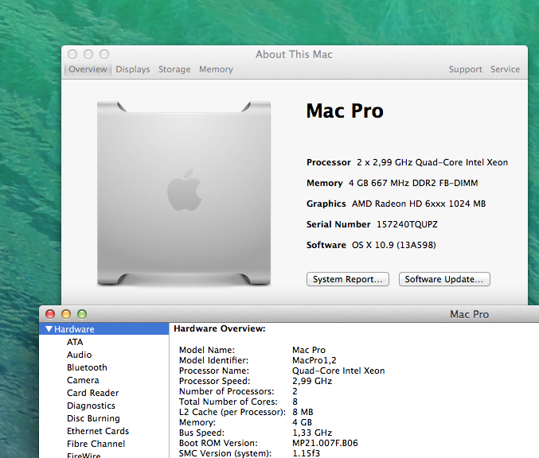Screen dimensions: 539x458
Task: Minimize the Mac Pro System Report window
Action: [x=66, y=314]
